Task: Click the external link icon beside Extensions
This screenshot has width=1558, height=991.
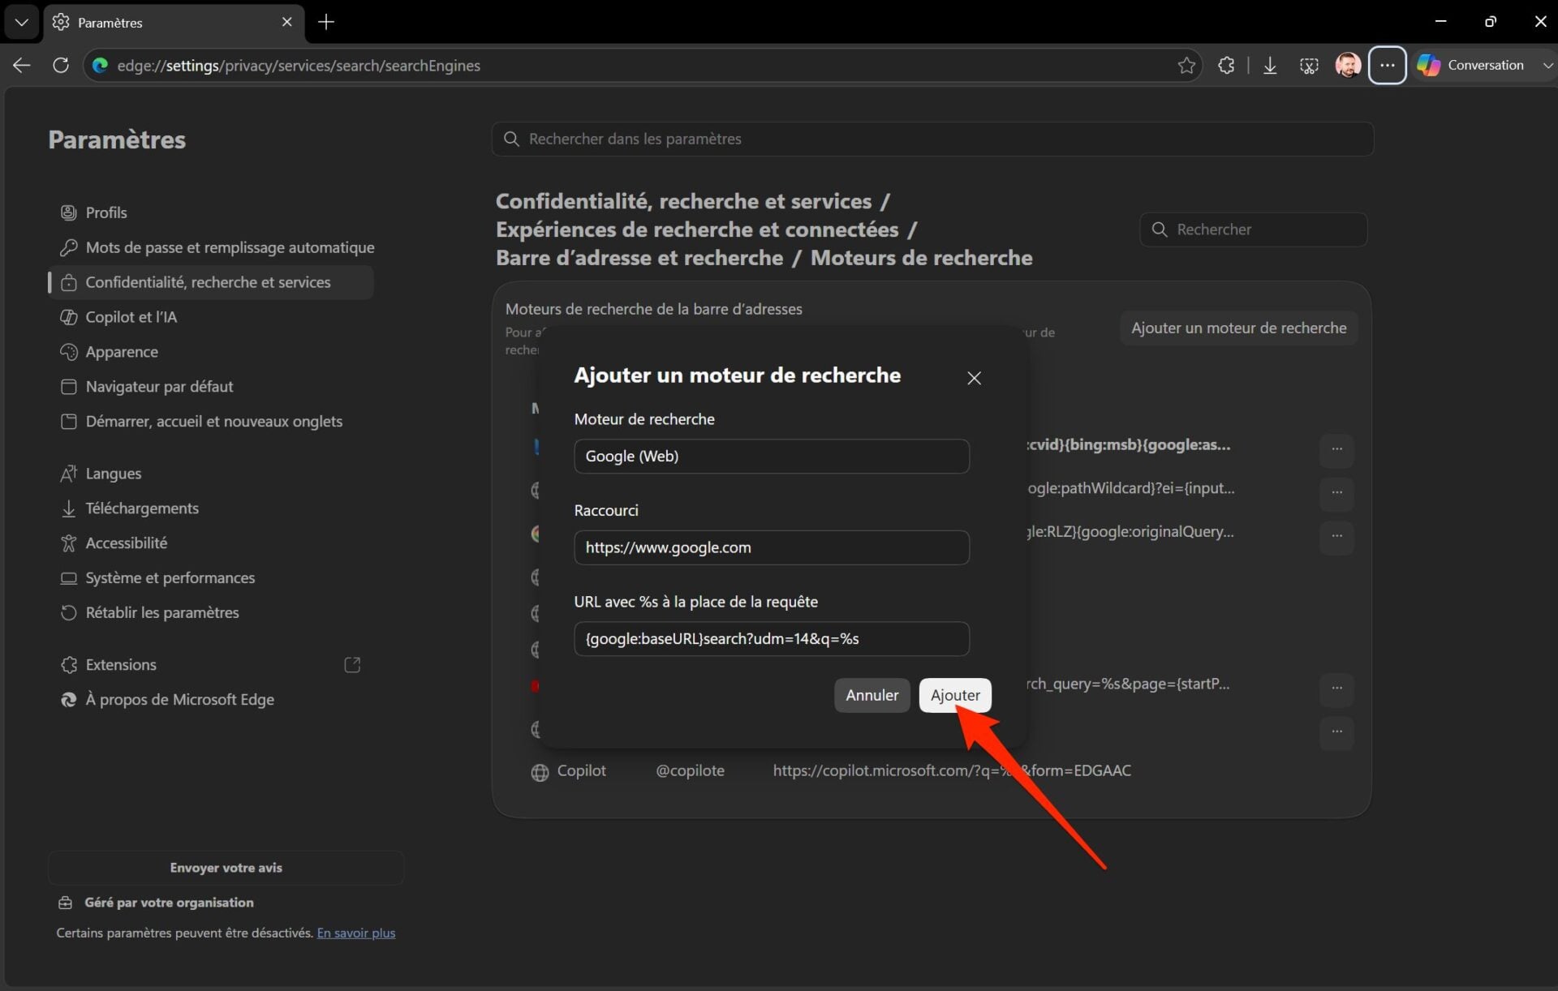Action: [x=352, y=665]
